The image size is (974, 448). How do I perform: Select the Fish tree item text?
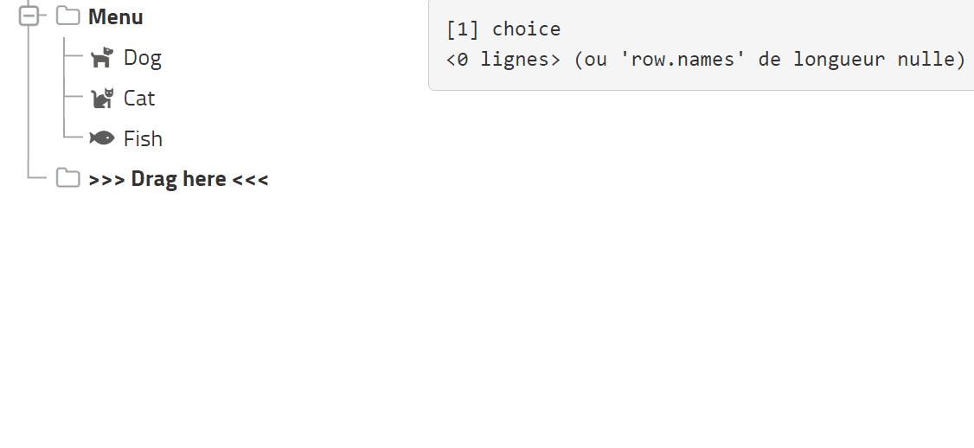(143, 138)
